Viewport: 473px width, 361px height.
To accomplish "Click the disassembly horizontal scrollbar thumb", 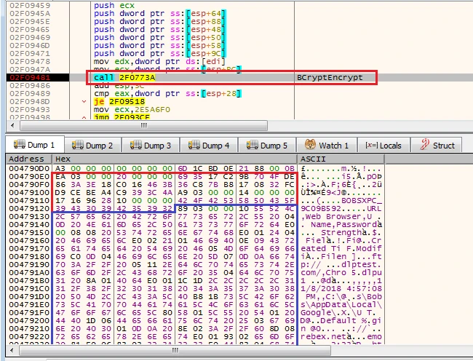I will 143,125.
